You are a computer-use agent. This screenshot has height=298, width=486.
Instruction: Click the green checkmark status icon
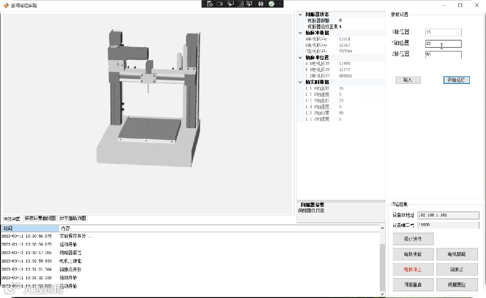click(x=271, y=4)
